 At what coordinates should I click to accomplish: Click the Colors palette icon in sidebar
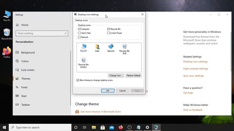point(17,61)
